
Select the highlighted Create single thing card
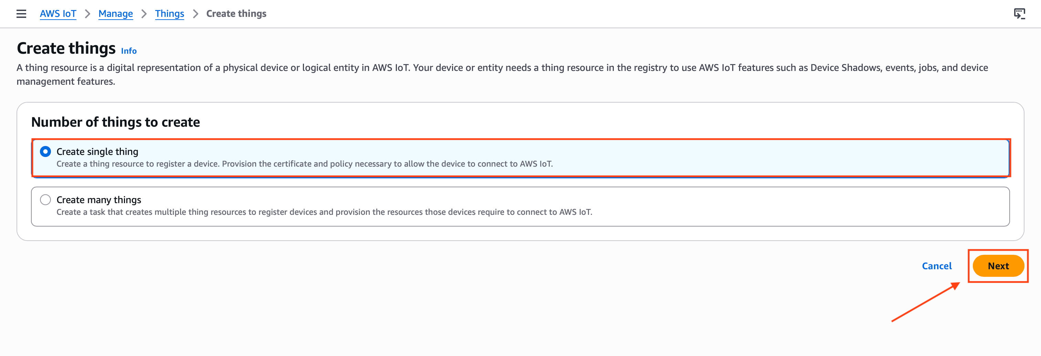pyautogui.click(x=520, y=158)
